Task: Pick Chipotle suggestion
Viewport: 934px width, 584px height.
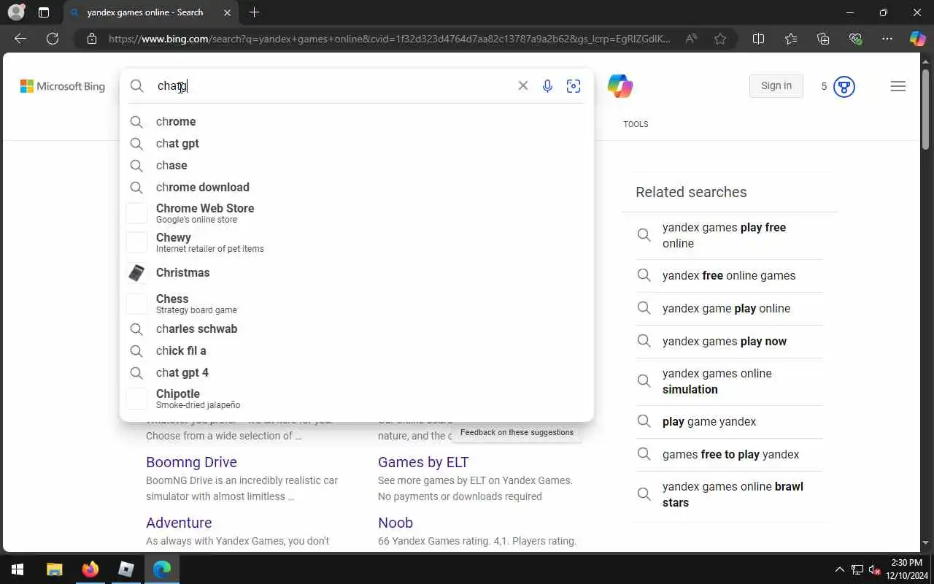Action: coord(357,399)
